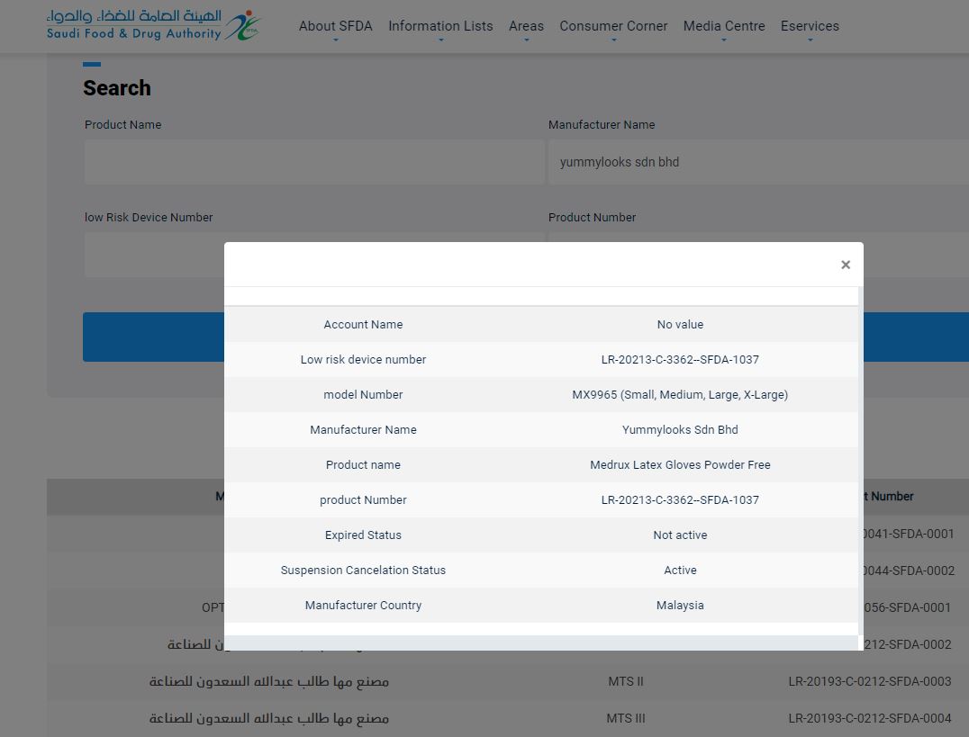Click 'MTS III' in the background table

click(625, 718)
